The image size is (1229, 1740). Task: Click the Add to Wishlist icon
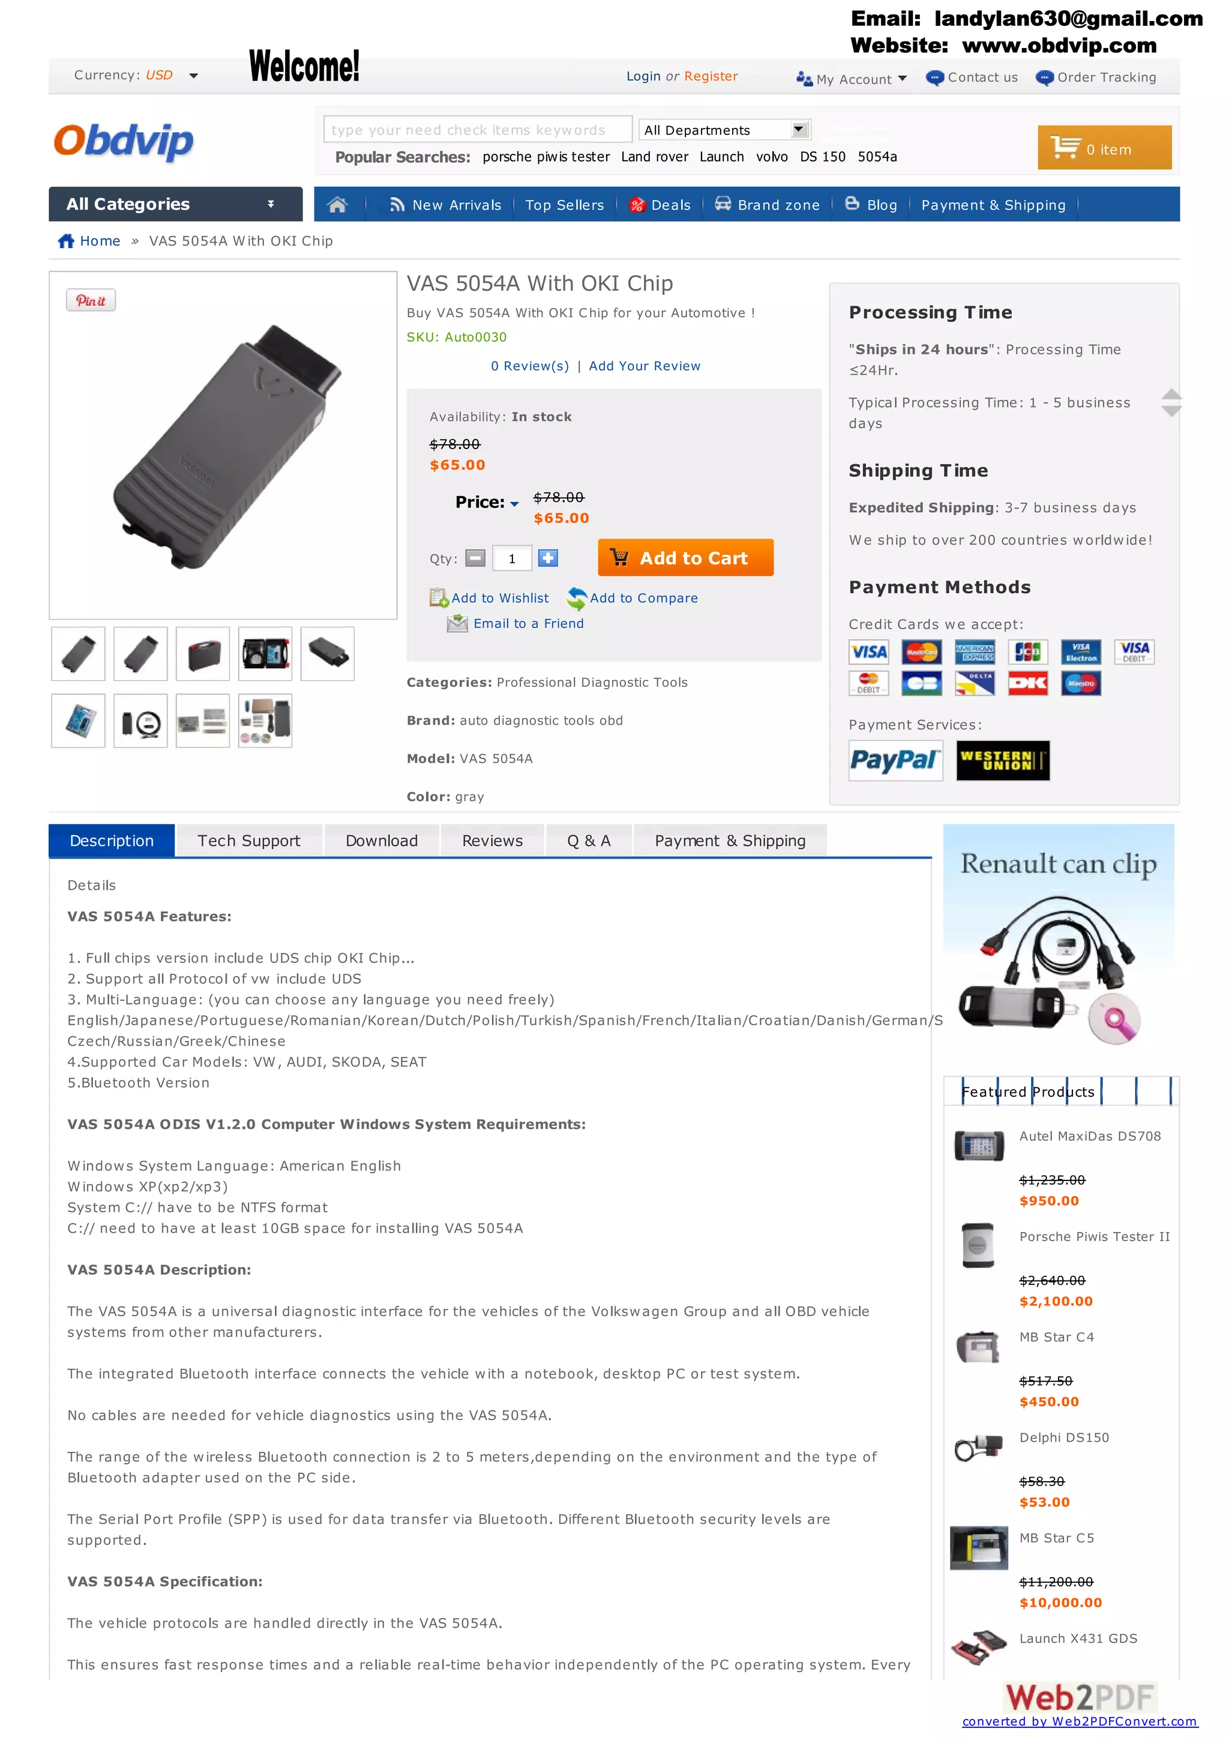click(x=439, y=598)
